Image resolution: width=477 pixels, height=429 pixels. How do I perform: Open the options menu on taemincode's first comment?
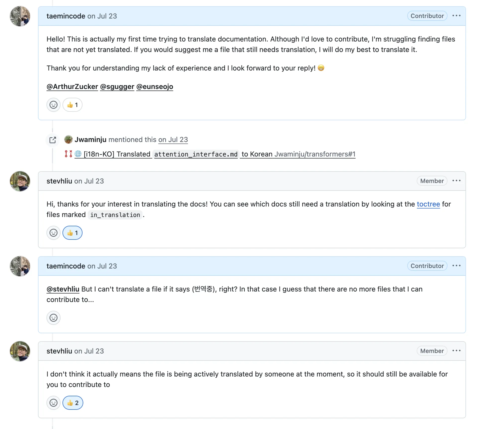456,15
